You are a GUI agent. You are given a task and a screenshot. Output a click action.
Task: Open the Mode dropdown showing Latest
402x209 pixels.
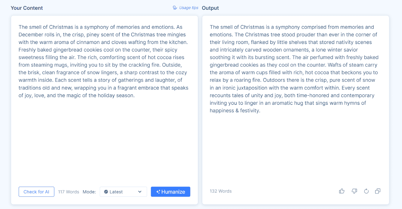tap(123, 192)
